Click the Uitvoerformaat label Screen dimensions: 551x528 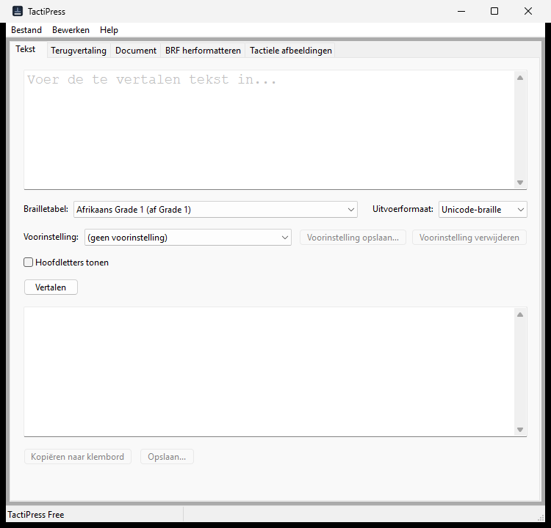(x=403, y=209)
